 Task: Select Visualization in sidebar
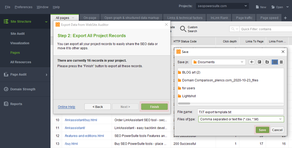(20, 43)
